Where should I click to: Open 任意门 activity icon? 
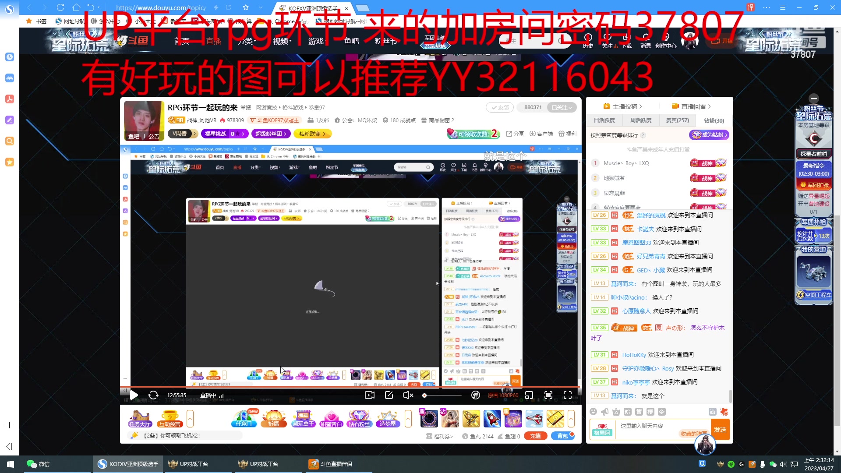tap(244, 419)
